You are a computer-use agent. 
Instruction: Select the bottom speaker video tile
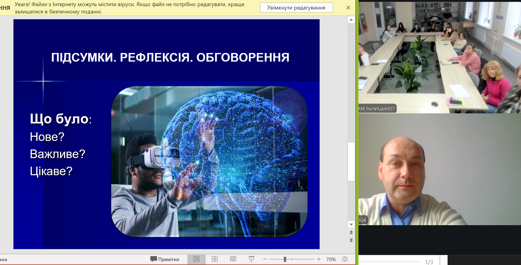(x=440, y=169)
